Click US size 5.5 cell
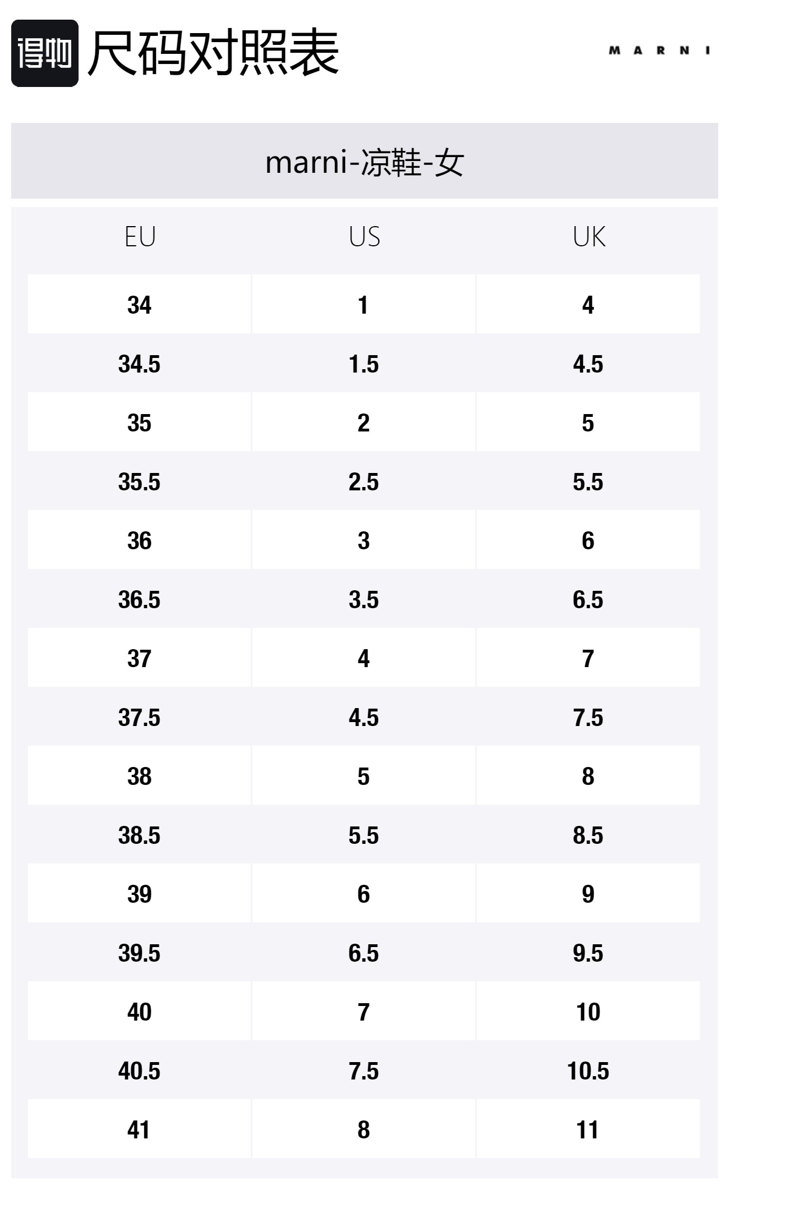 (x=364, y=835)
